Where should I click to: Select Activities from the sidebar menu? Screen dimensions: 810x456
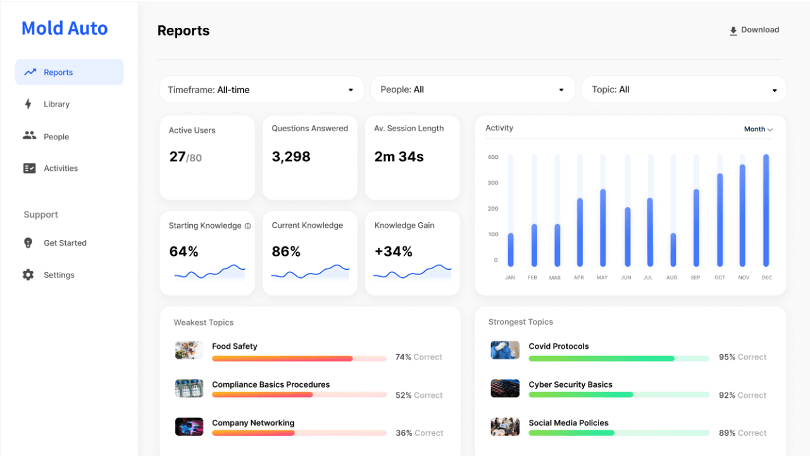coord(61,168)
